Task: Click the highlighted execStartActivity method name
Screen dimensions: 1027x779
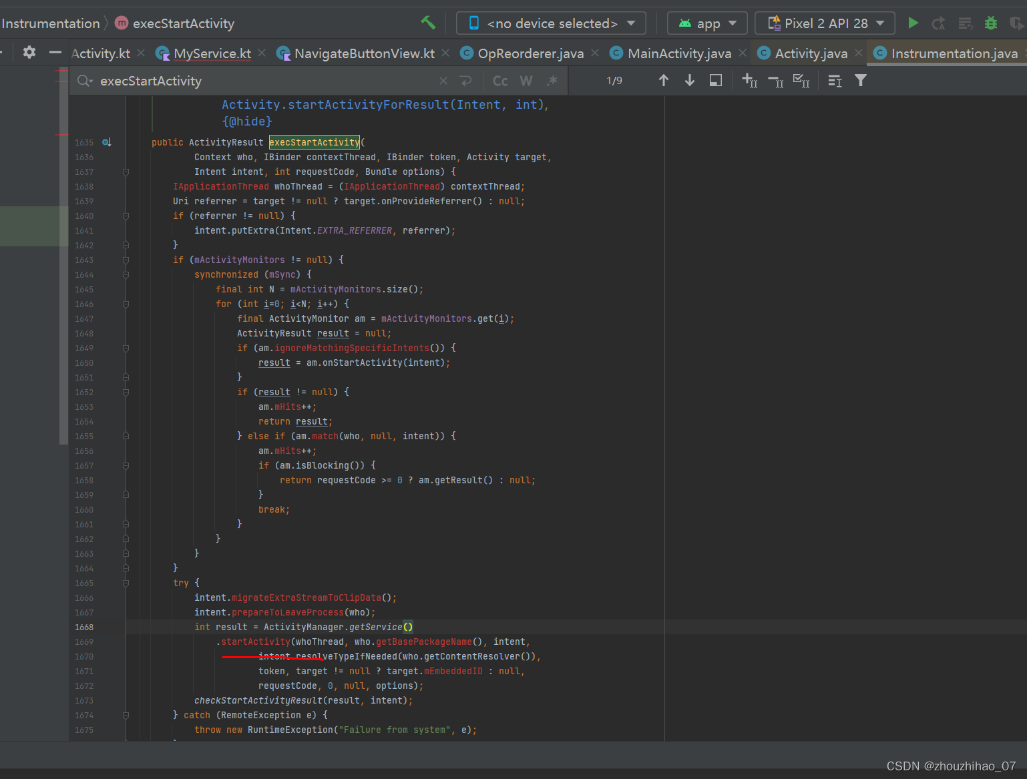Action: point(315,142)
